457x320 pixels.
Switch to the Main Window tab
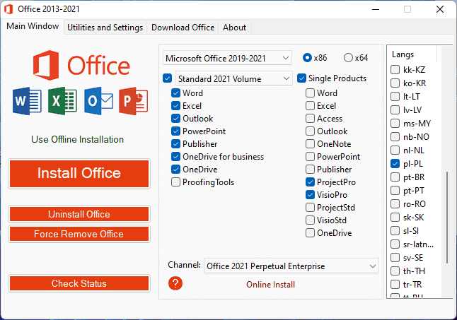click(x=33, y=26)
